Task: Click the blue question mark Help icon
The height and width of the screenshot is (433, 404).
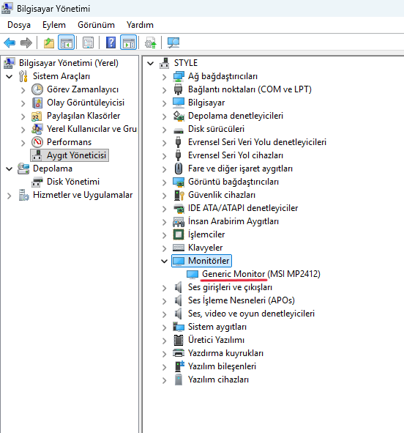Action: click(111, 42)
